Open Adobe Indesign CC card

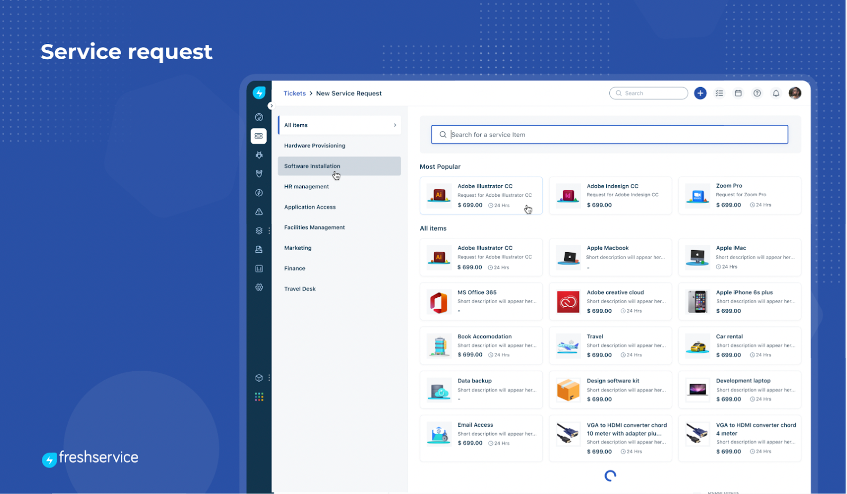click(610, 196)
